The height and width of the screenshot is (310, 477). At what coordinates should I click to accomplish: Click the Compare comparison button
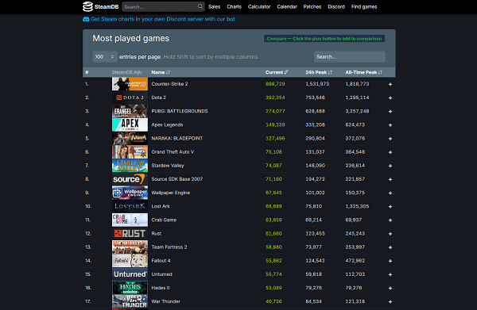click(x=324, y=39)
